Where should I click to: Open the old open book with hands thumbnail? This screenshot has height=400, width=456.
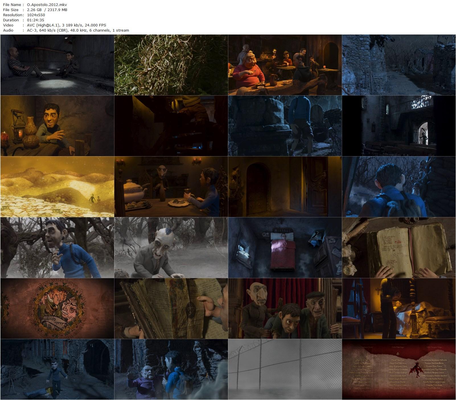[399, 248]
